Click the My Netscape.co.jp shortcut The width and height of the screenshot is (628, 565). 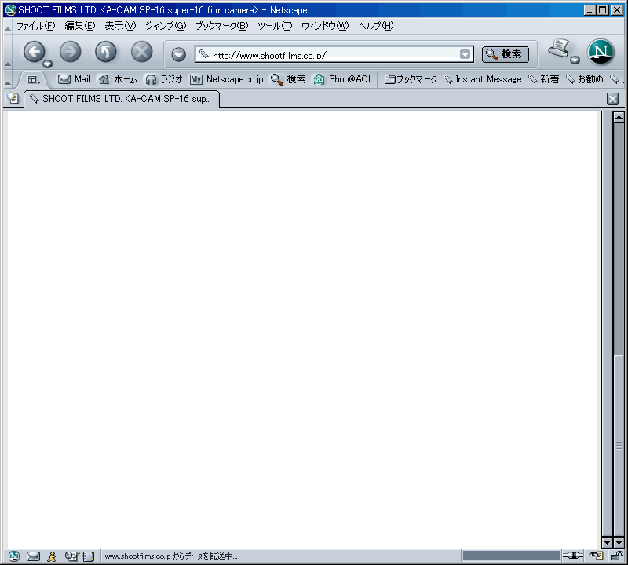pos(227,79)
